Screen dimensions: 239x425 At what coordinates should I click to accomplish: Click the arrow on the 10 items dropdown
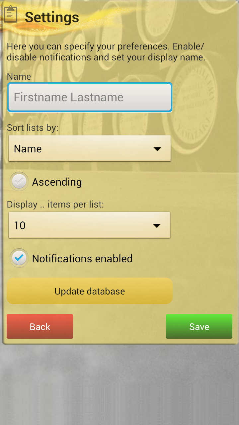157,225
